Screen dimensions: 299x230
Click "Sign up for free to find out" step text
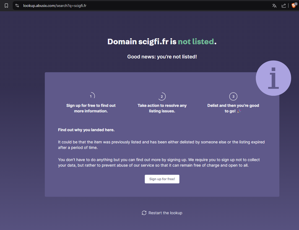click(91, 105)
